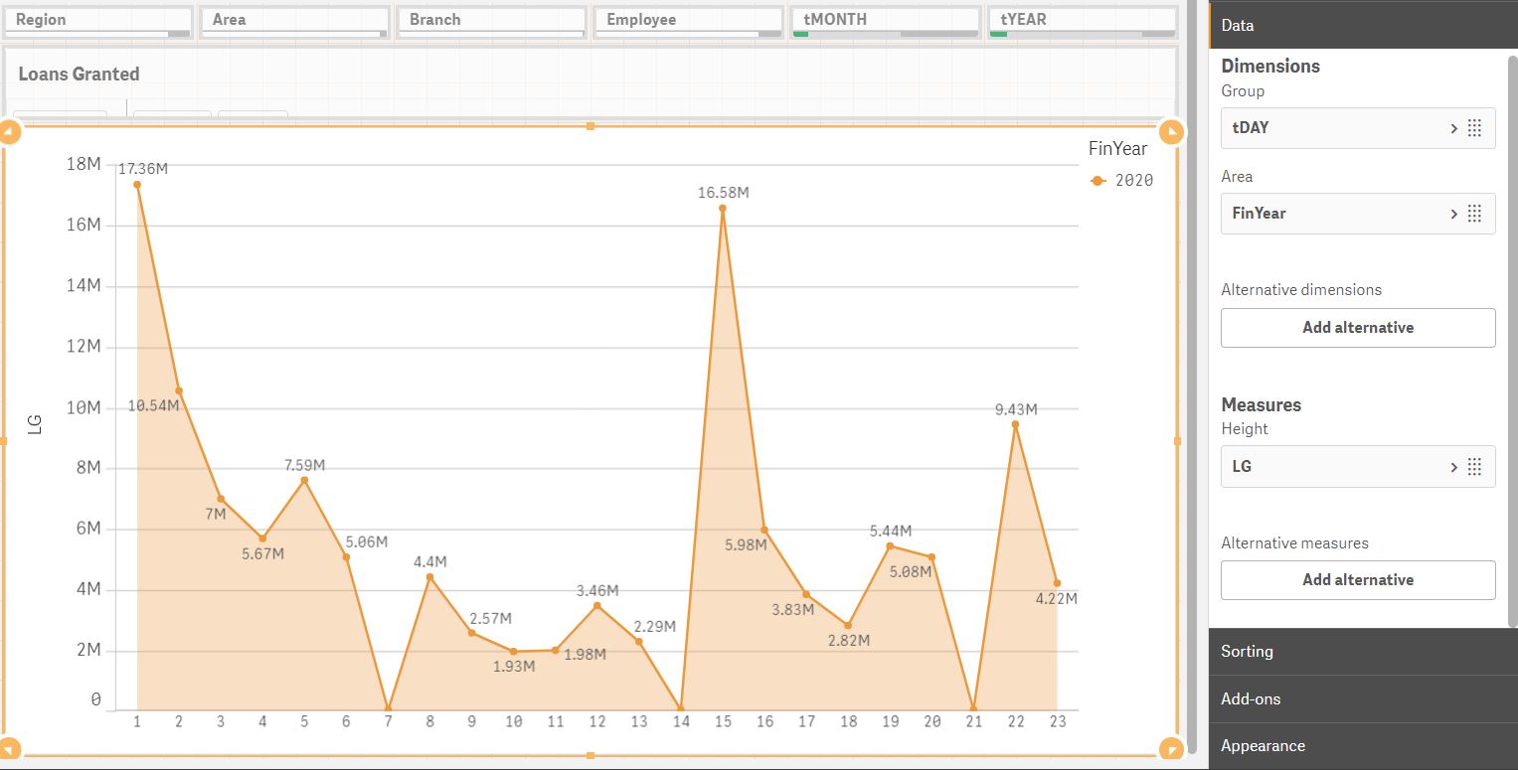1518x770 pixels.
Task: Click the right-edge square resize handle
Action: tap(1178, 440)
